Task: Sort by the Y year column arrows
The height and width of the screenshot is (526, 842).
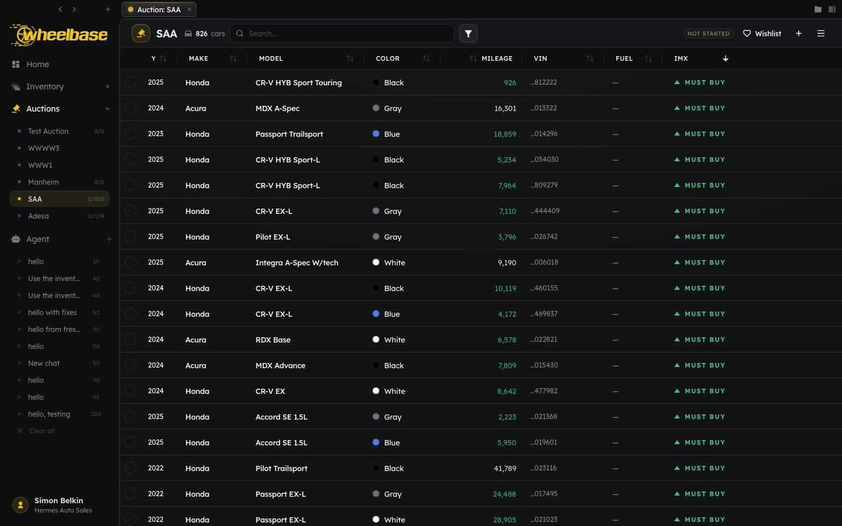Action: pyautogui.click(x=163, y=58)
